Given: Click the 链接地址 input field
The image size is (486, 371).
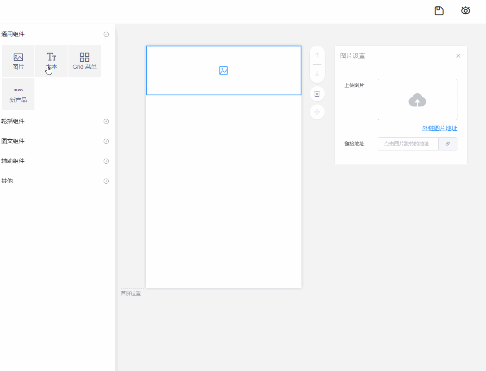Looking at the screenshot, I should [x=408, y=144].
